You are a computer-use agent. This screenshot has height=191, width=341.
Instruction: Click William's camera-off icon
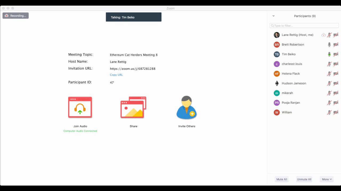(x=336, y=112)
